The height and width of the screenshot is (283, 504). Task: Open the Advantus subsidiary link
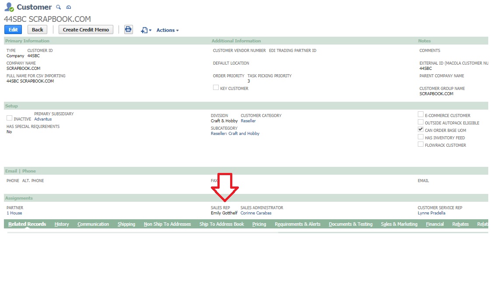tap(43, 119)
